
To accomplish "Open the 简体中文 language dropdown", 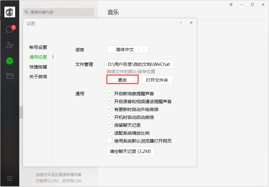I will (125, 49).
